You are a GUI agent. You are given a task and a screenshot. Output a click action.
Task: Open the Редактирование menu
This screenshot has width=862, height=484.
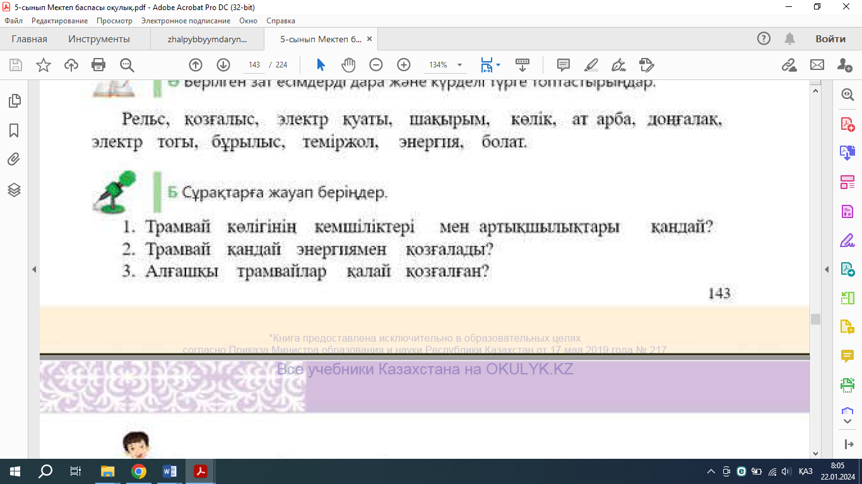point(59,21)
